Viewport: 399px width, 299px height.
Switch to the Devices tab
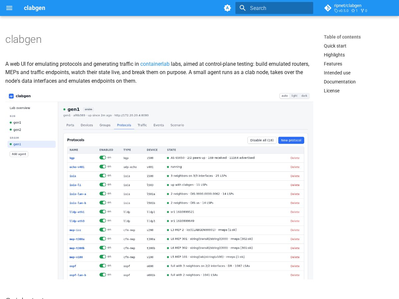pyautogui.click(x=87, y=125)
